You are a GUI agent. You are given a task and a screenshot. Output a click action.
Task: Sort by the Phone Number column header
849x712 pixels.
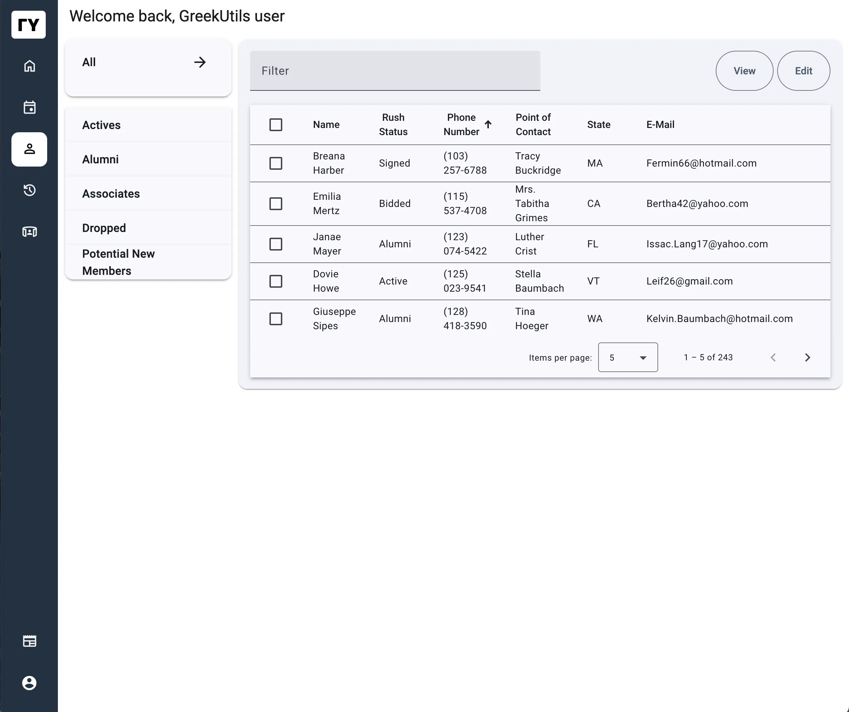pyautogui.click(x=461, y=124)
